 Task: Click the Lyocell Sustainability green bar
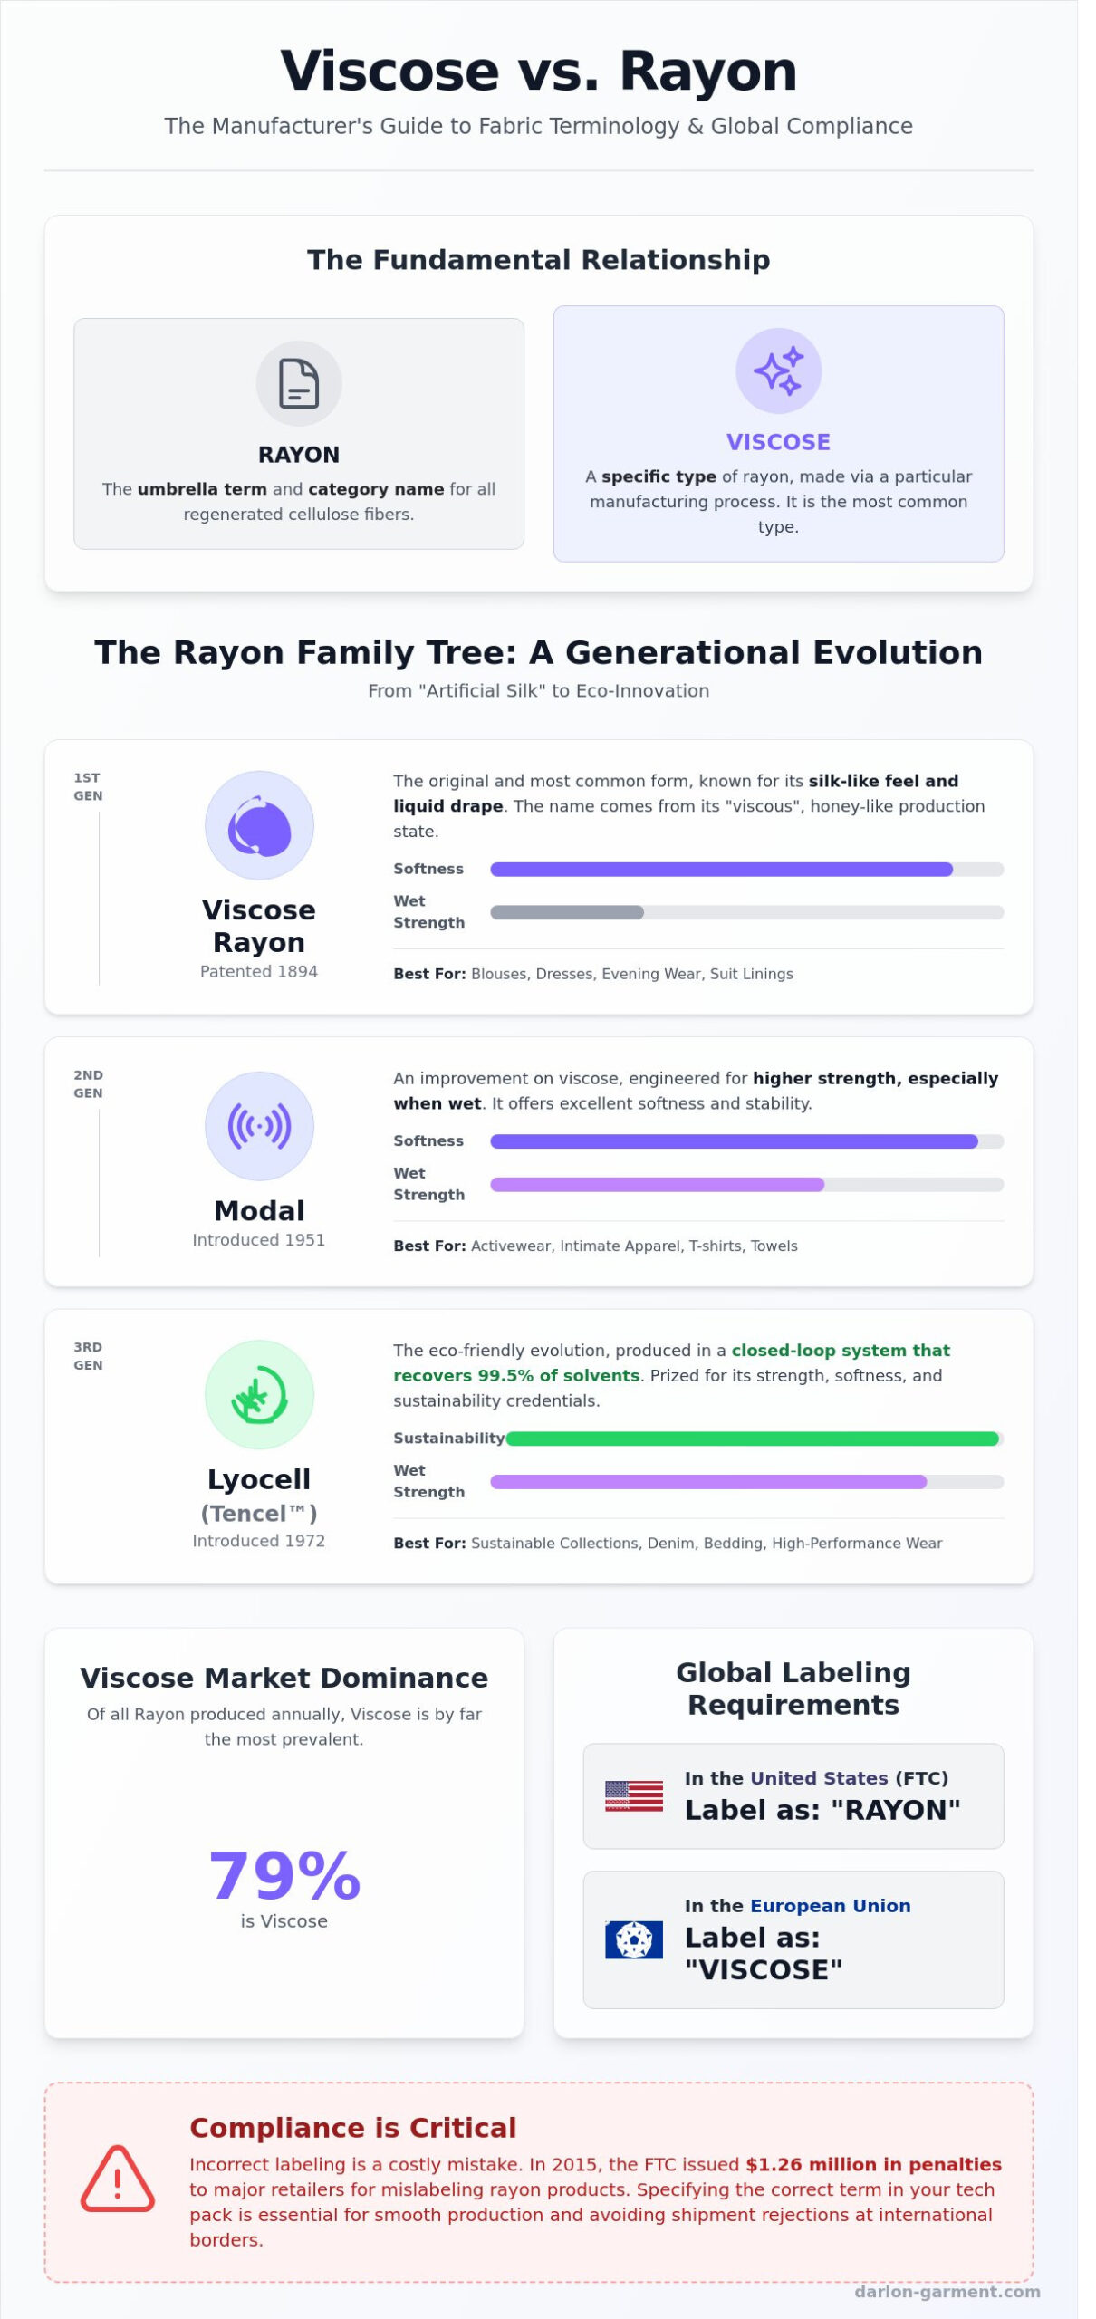point(754,1439)
